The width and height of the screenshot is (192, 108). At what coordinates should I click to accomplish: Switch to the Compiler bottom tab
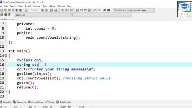click(6, 102)
